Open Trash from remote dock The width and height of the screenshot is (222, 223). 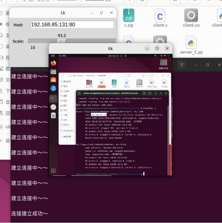tap(53, 115)
